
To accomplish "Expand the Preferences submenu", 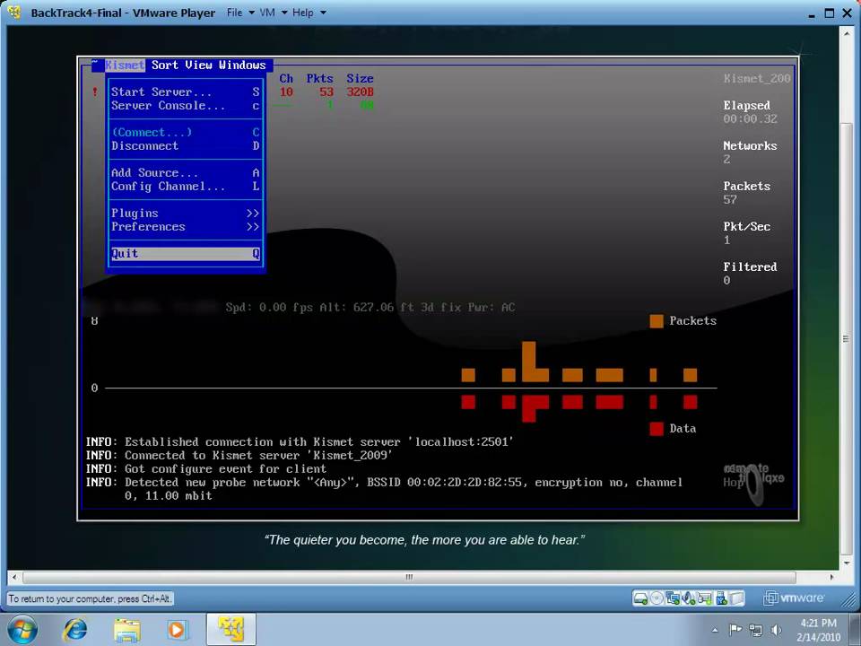I will (185, 227).
